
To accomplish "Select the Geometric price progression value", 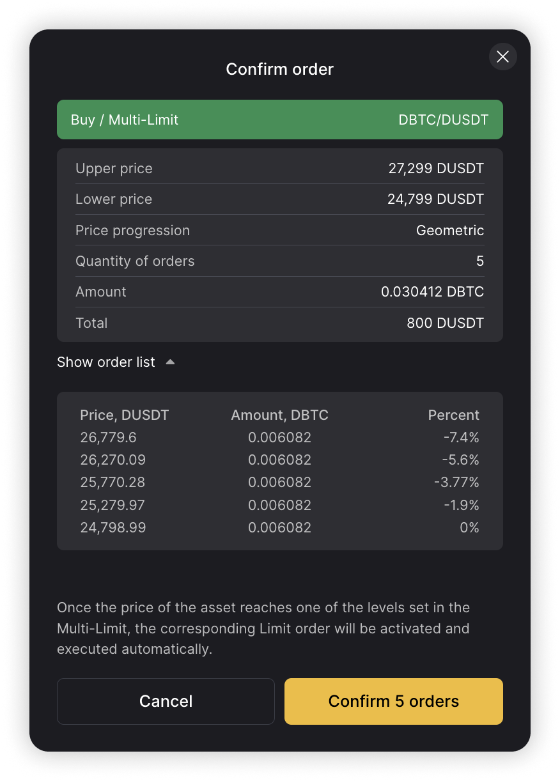I will (x=449, y=230).
